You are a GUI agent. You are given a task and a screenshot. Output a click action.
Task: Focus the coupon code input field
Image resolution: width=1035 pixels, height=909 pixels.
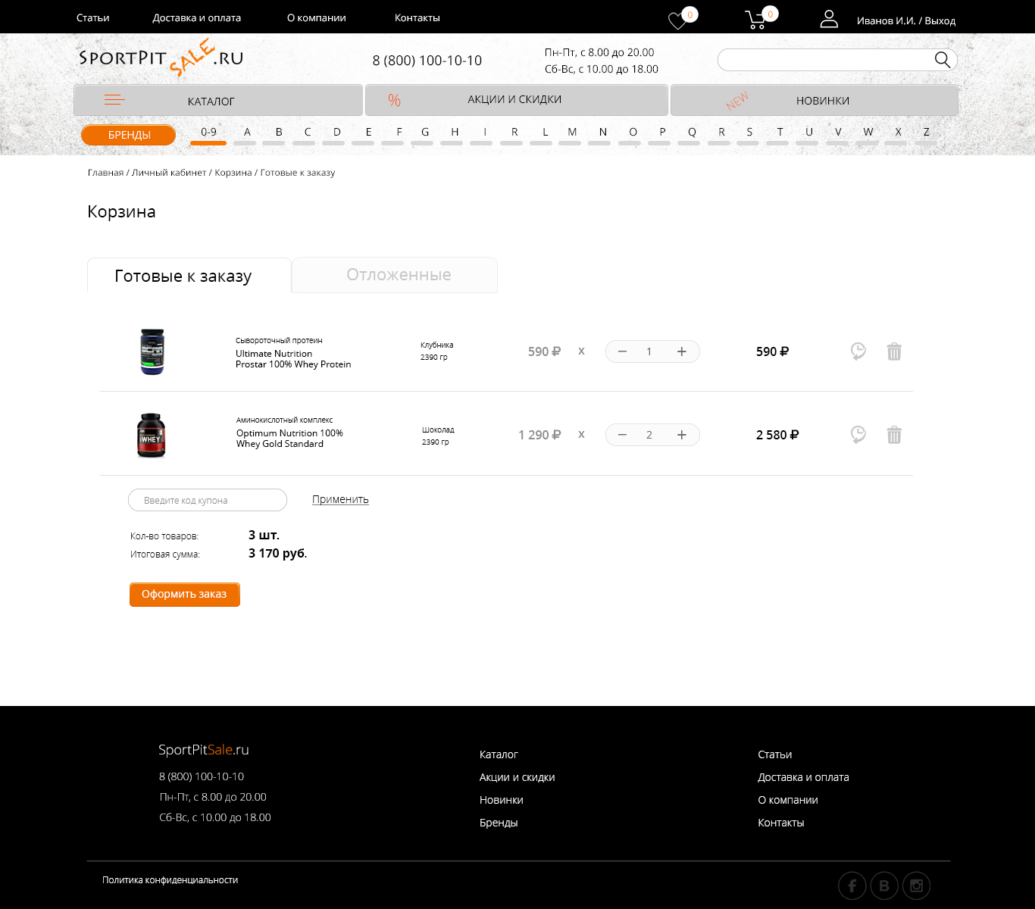(207, 500)
